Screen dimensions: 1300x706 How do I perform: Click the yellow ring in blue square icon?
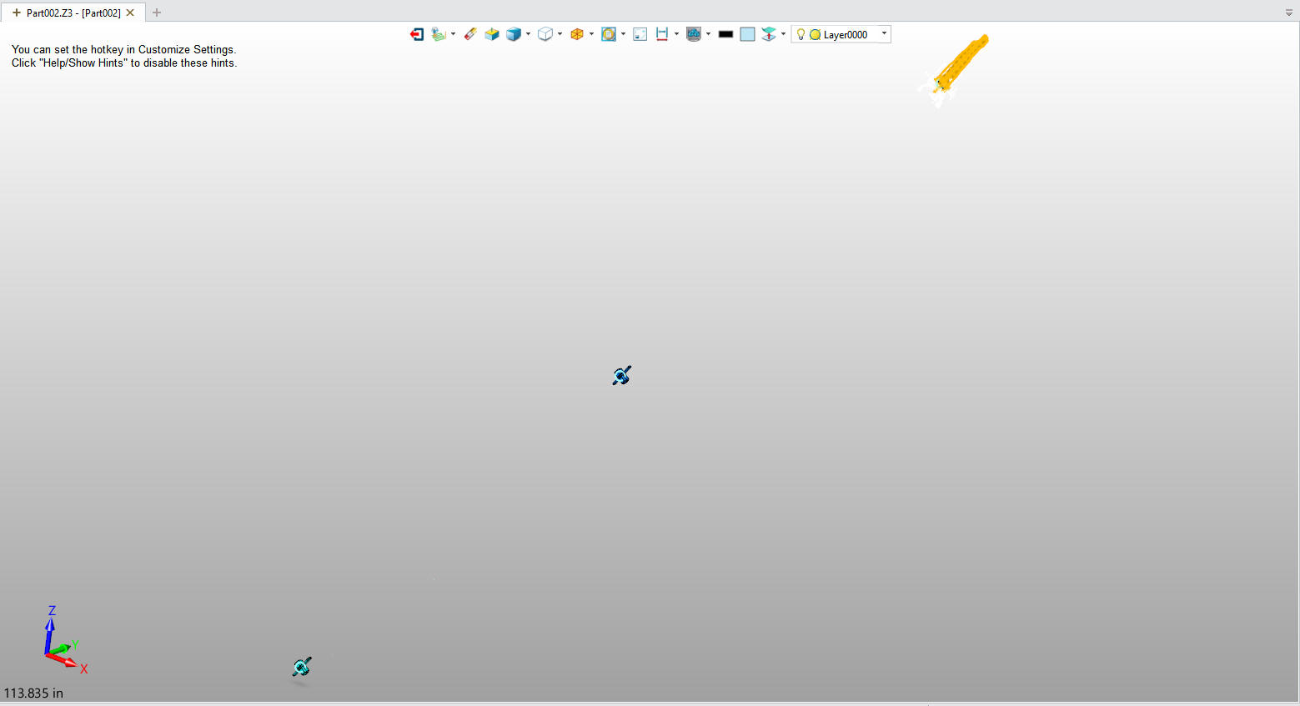(609, 34)
